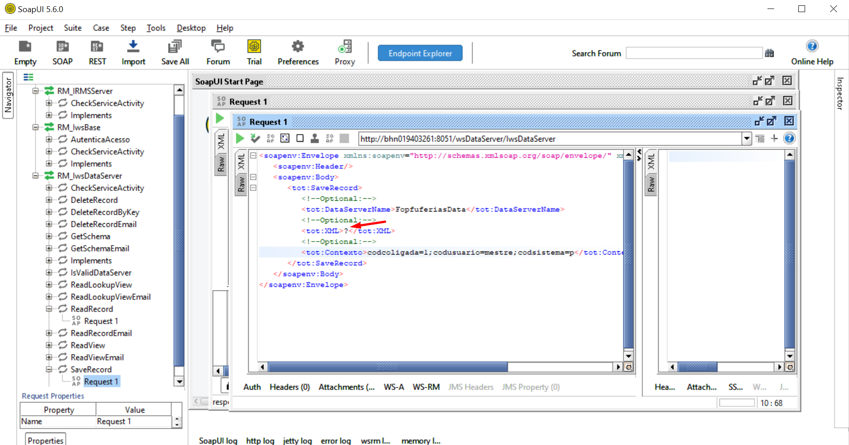Toggle the square maximize-editor button
This screenshot has height=445, width=849.
300,138
